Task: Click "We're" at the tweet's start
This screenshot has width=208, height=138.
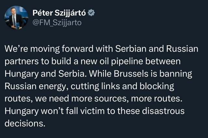Action: point(16,49)
